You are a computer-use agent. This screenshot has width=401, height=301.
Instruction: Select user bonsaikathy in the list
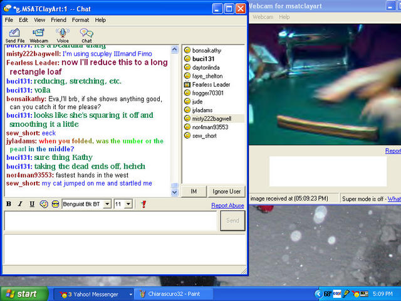pos(207,50)
